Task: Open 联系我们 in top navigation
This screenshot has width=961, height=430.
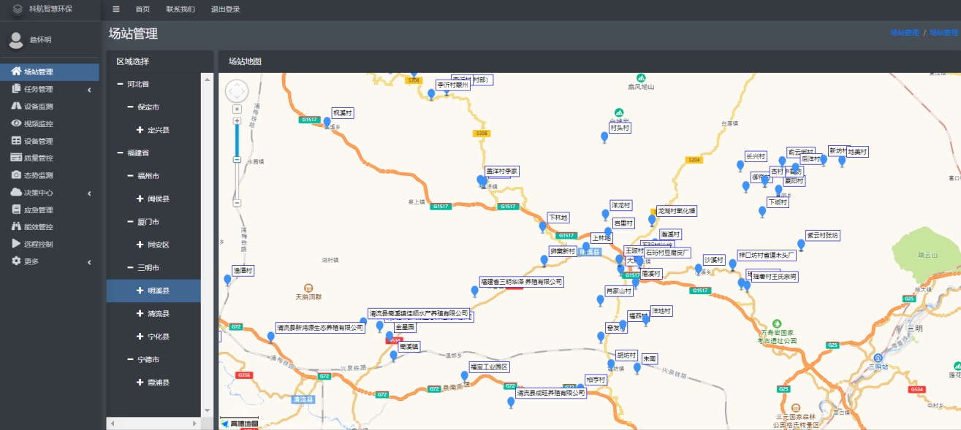Action: tap(181, 9)
